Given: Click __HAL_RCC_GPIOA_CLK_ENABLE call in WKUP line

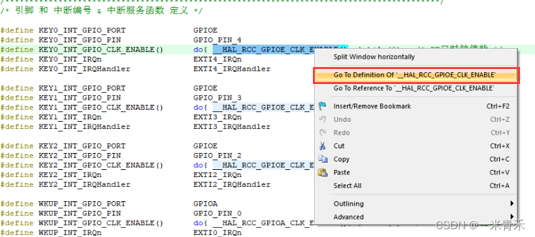Looking at the screenshot, I should (263, 223).
